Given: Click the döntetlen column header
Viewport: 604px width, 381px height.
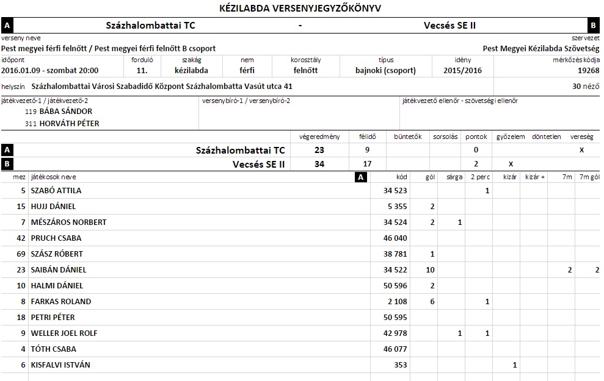Looking at the screenshot, I should tap(546, 137).
